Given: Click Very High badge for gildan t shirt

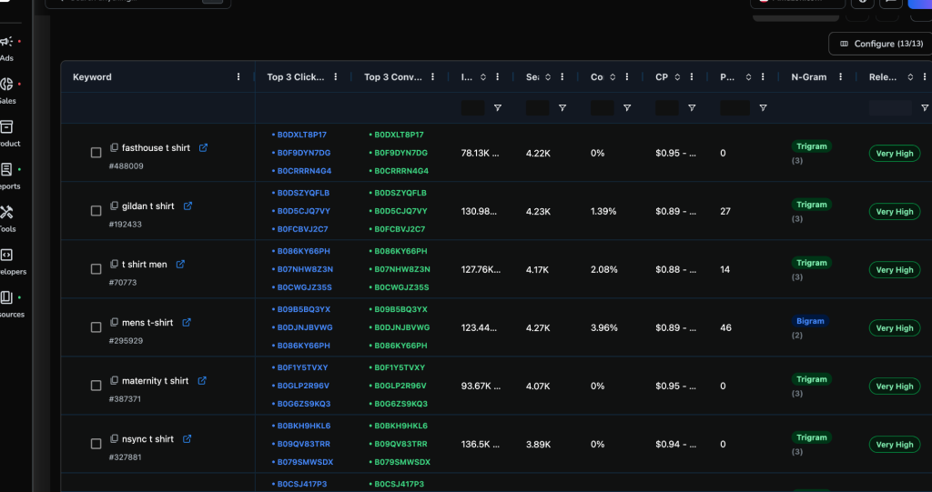Looking at the screenshot, I should pos(895,212).
